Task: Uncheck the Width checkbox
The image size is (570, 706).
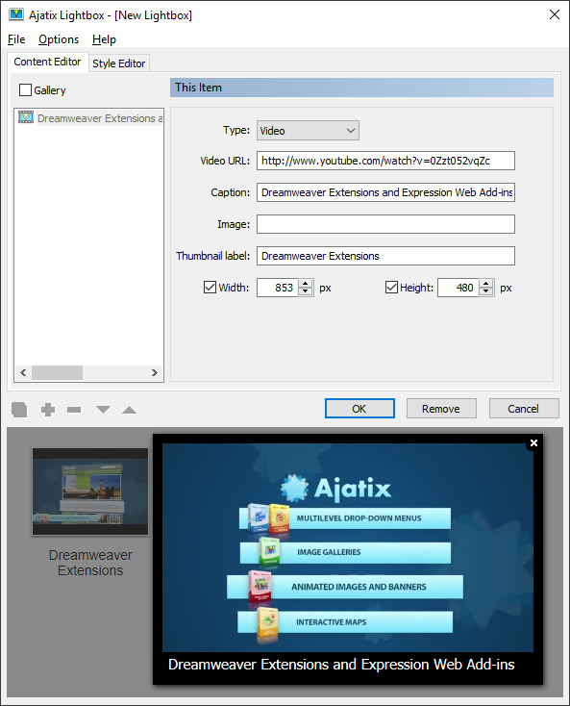Action: pos(211,288)
